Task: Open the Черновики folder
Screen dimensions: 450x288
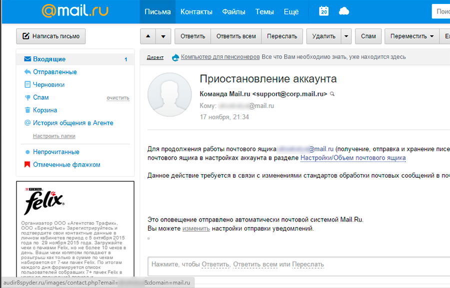Action: click(x=49, y=84)
